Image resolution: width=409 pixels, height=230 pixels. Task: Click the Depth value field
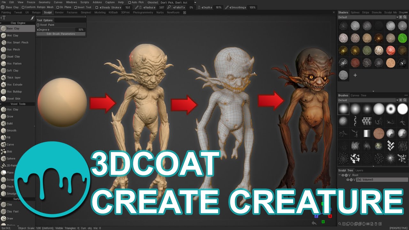219,7
